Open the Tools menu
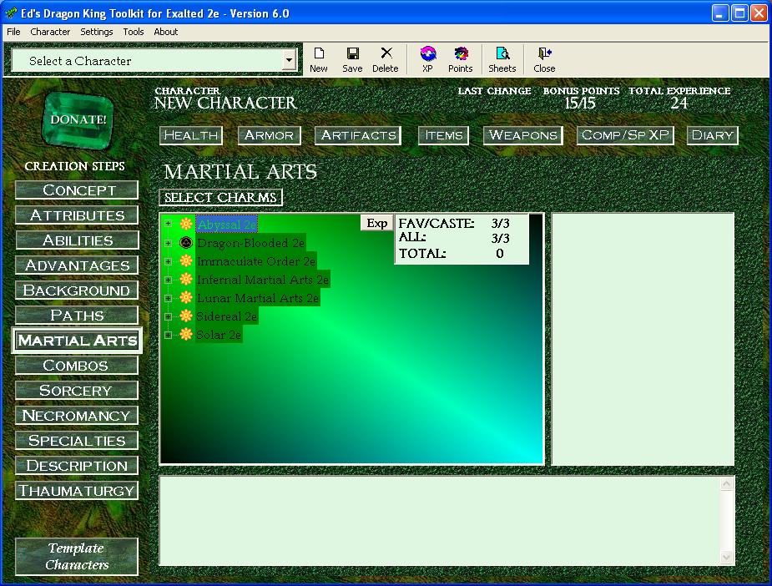This screenshot has height=586, width=772. pyautogui.click(x=134, y=32)
